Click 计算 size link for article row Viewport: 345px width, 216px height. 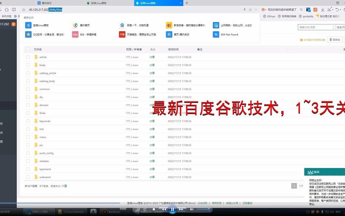tap(152, 57)
